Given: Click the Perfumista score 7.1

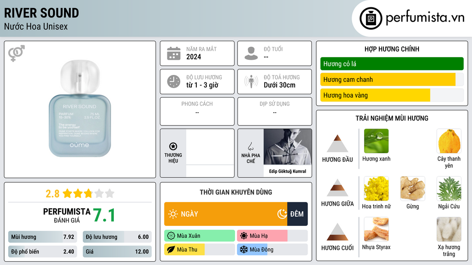Looking at the screenshot, I should coord(104,215).
